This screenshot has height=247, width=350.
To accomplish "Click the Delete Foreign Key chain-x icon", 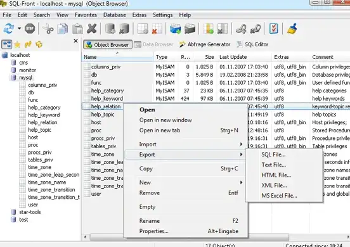I will pos(256,28).
